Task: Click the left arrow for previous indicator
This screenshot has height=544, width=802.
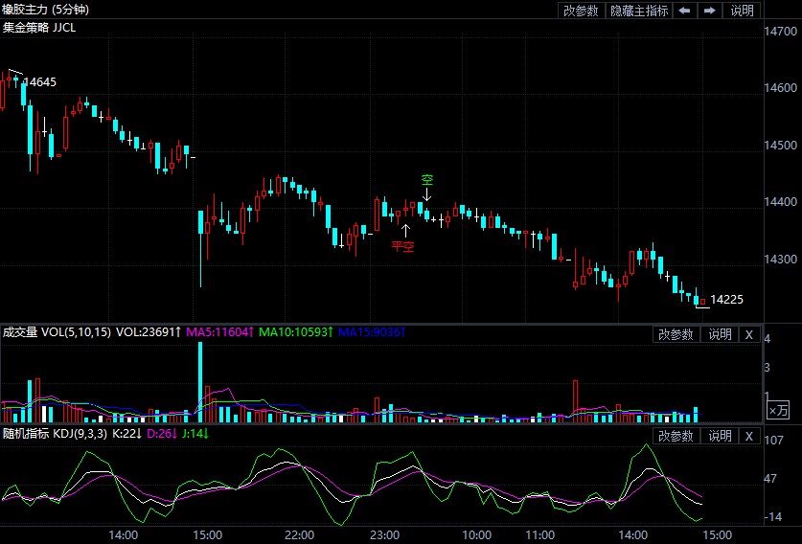Action: point(684,11)
